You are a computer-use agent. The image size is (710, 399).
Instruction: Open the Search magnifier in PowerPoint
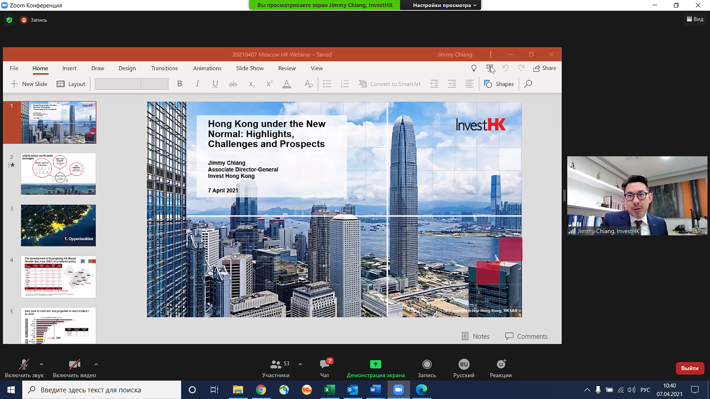click(x=528, y=84)
